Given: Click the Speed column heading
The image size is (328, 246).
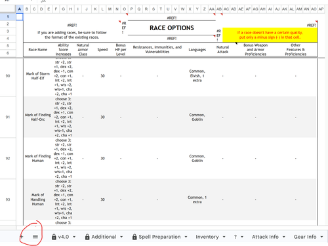Looking at the screenshot, I should tap(102, 50).
